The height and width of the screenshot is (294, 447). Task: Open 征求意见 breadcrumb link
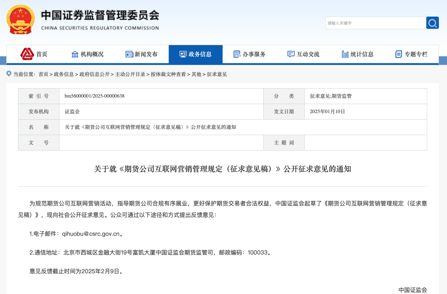click(x=217, y=74)
